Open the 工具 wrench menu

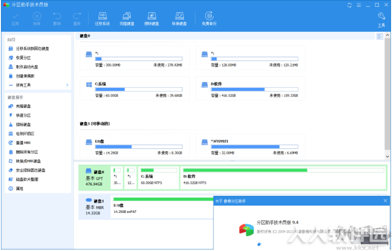[381, 20]
